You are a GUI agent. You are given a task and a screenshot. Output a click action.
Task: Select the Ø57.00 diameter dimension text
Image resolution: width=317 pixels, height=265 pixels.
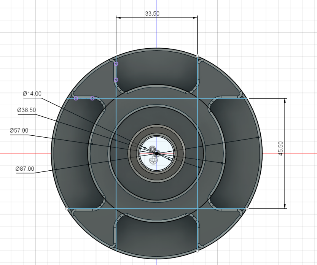tap(19, 130)
